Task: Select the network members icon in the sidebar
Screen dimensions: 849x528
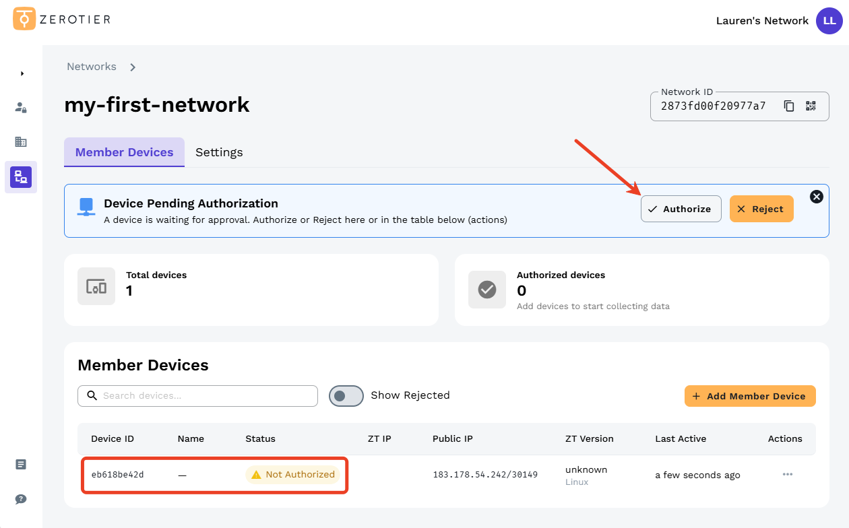Action: click(x=20, y=176)
